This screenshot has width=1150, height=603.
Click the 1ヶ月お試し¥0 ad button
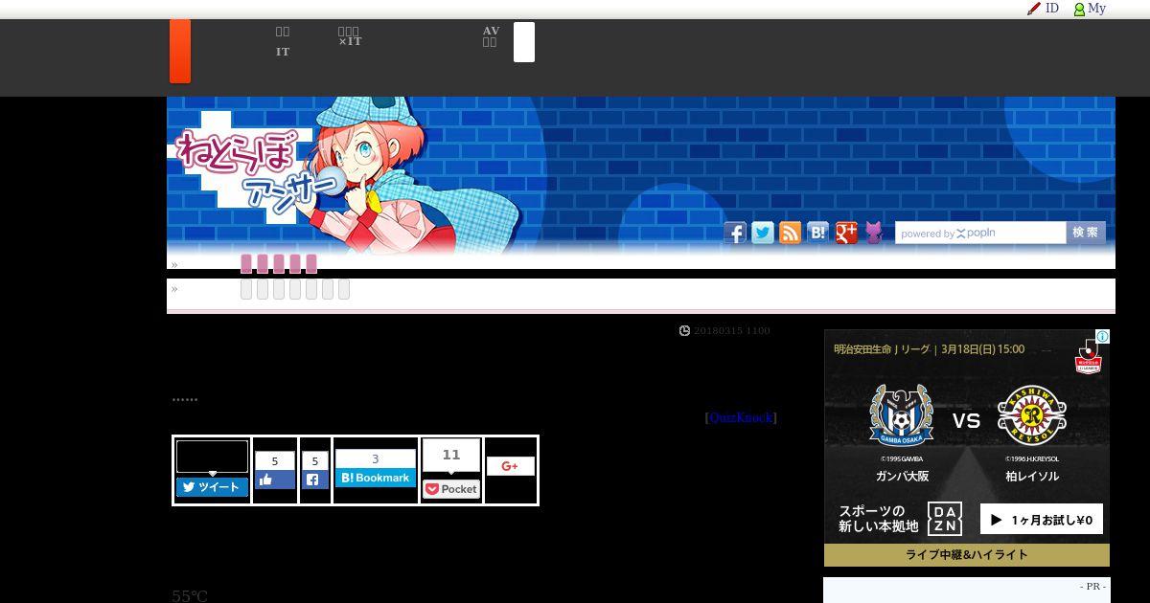pos(1042,519)
